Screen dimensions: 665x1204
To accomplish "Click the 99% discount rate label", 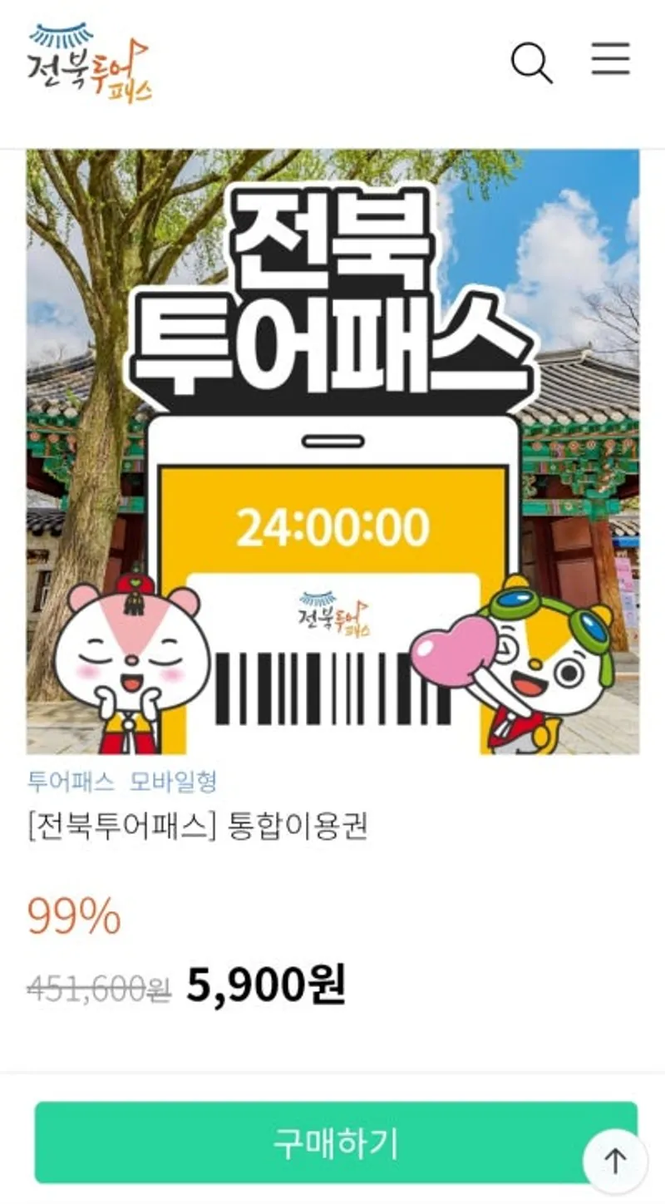I will click(74, 917).
